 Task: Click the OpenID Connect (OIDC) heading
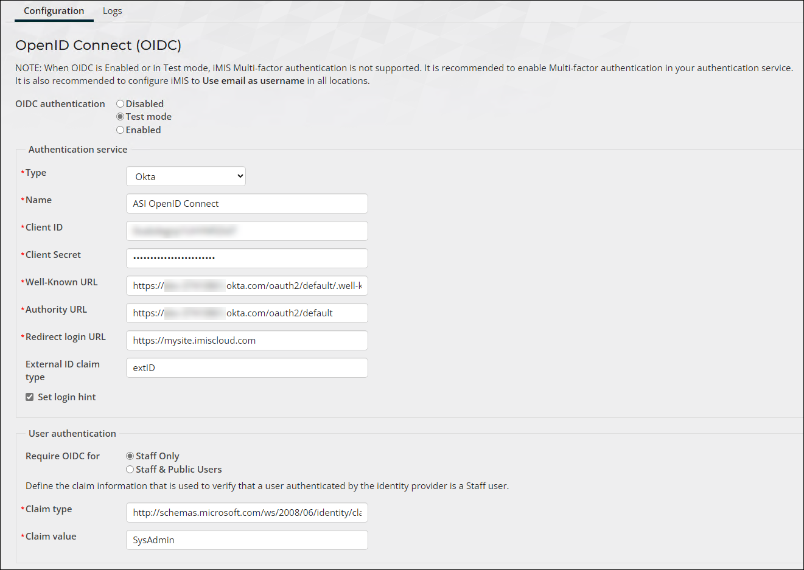click(98, 46)
